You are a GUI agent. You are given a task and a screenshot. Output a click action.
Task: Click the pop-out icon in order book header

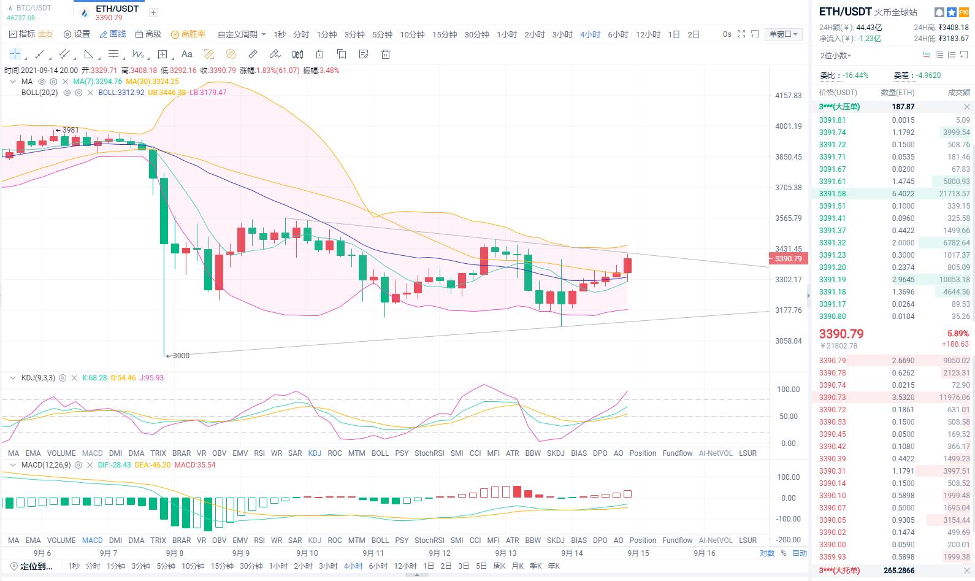tap(964, 55)
